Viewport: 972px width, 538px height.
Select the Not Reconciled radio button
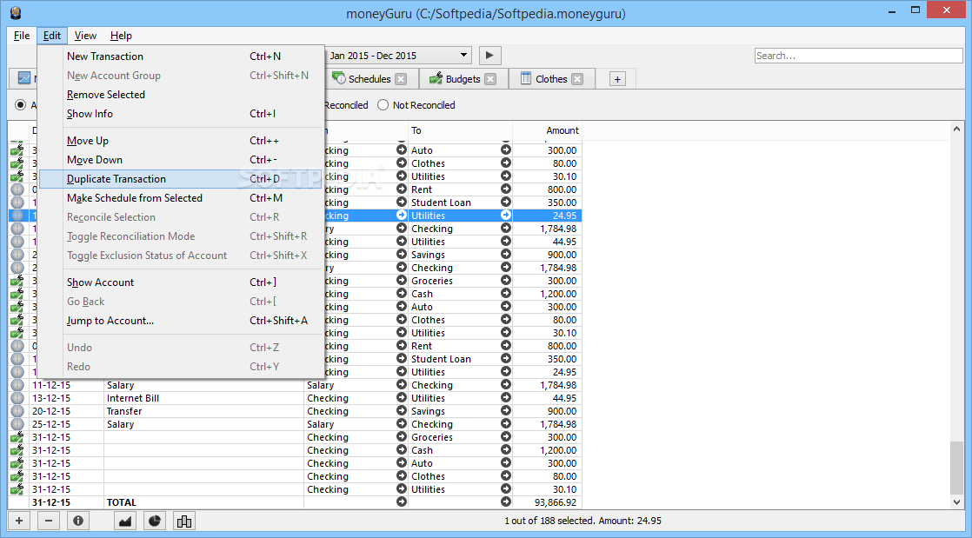click(x=383, y=105)
